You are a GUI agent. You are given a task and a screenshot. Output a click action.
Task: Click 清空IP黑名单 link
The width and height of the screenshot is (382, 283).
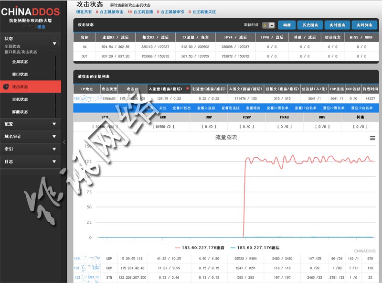[x=333, y=108]
